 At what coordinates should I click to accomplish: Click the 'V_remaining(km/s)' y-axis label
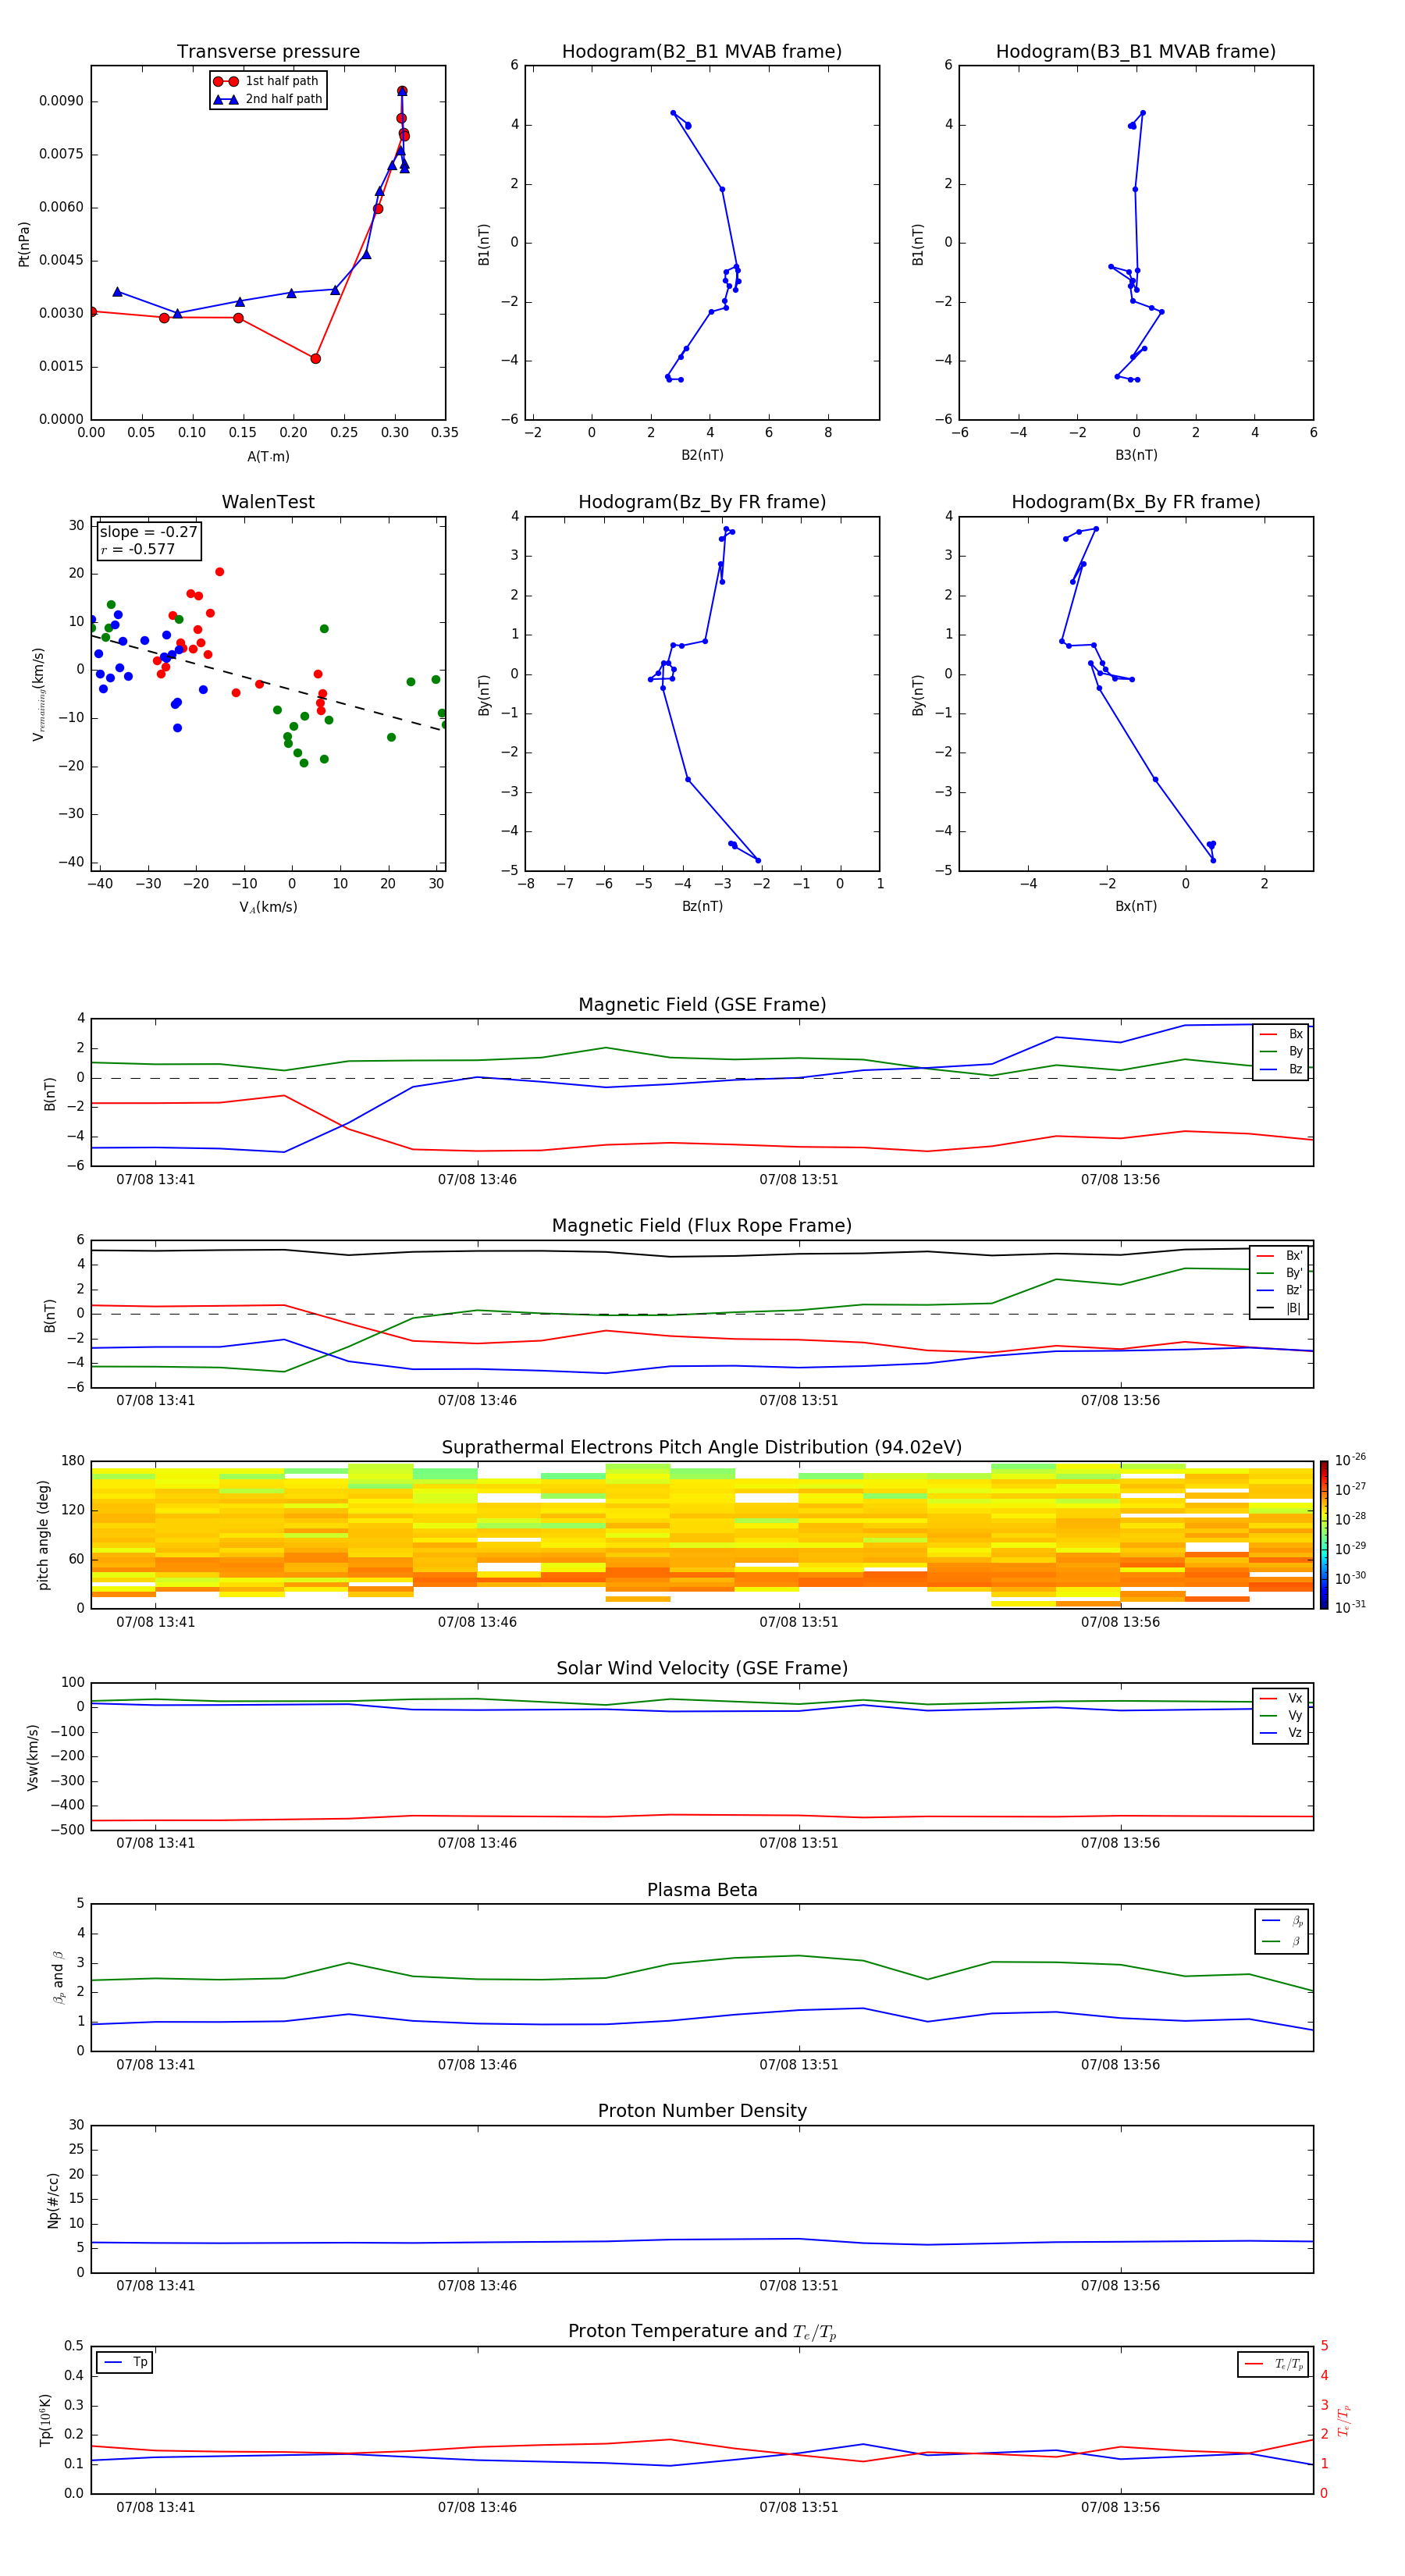(38, 694)
